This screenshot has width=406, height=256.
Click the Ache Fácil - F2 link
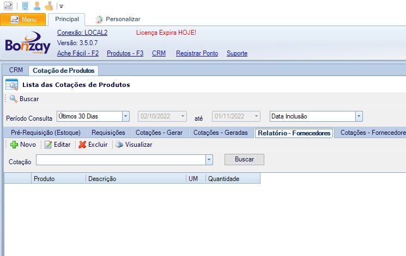pyautogui.click(x=78, y=53)
